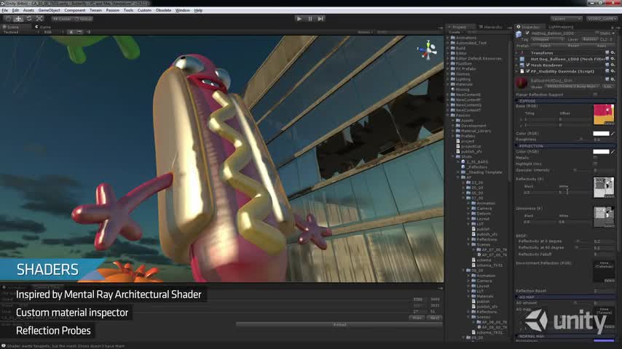Open the File menu

pyautogui.click(x=5, y=10)
